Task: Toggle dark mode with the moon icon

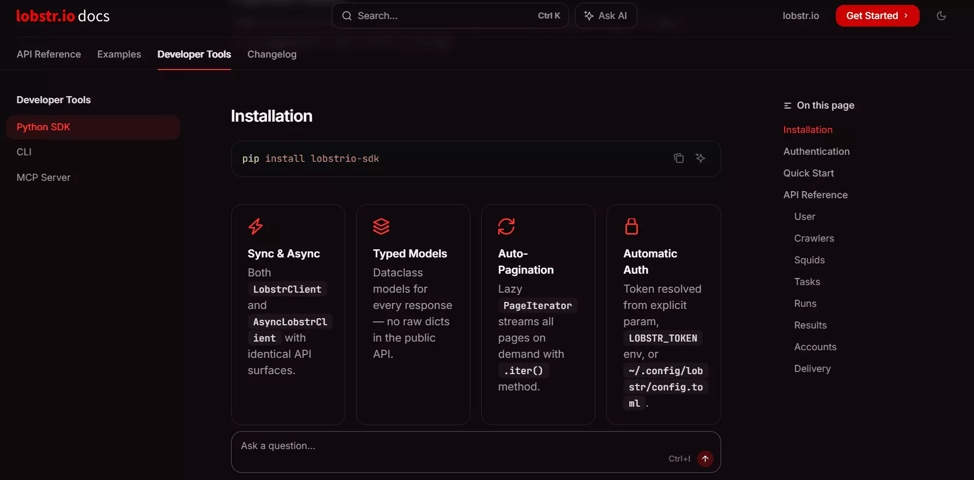Action: pyautogui.click(x=941, y=16)
